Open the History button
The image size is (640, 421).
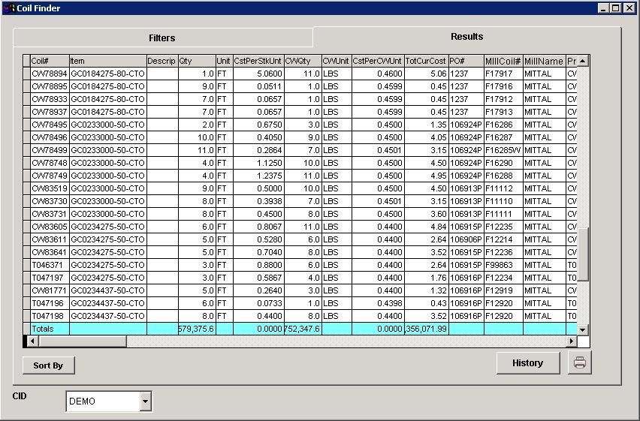pyautogui.click(x=527, y=363)
